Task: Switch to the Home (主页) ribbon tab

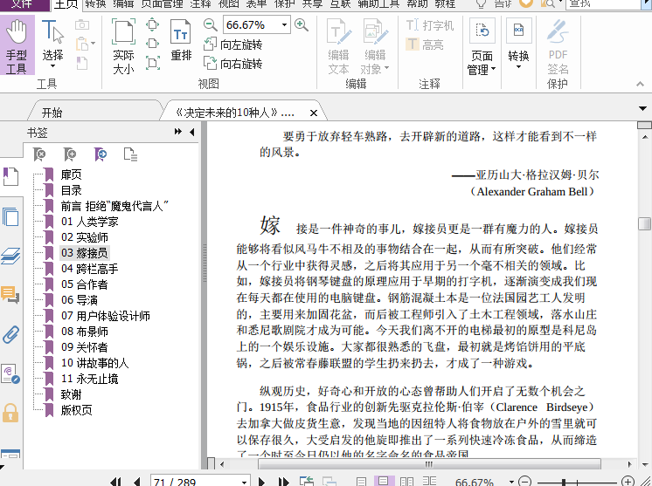Action: (x=66, y=4)
